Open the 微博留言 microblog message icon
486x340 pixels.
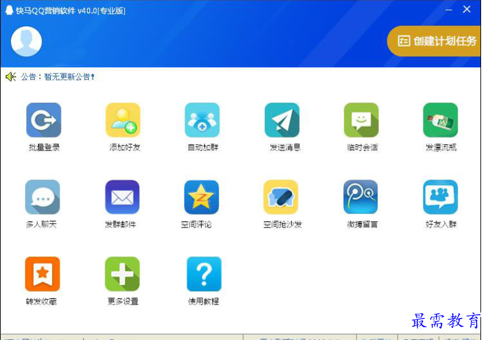click(x=361, y=197)
